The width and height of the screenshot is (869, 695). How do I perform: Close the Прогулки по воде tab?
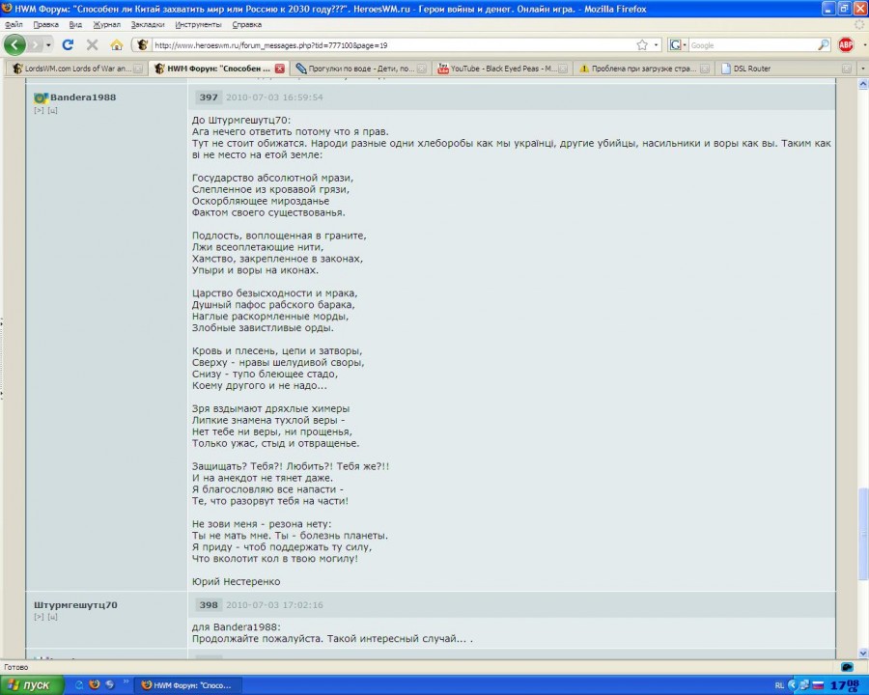[x=422, y=69]
